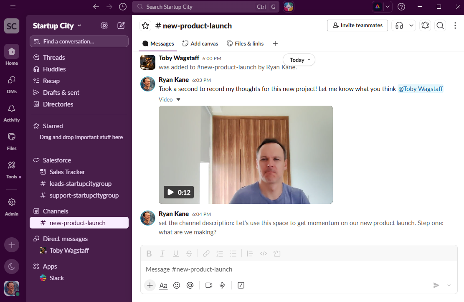Open the Files & links tab
464x302 pixels.
[245, 44]
